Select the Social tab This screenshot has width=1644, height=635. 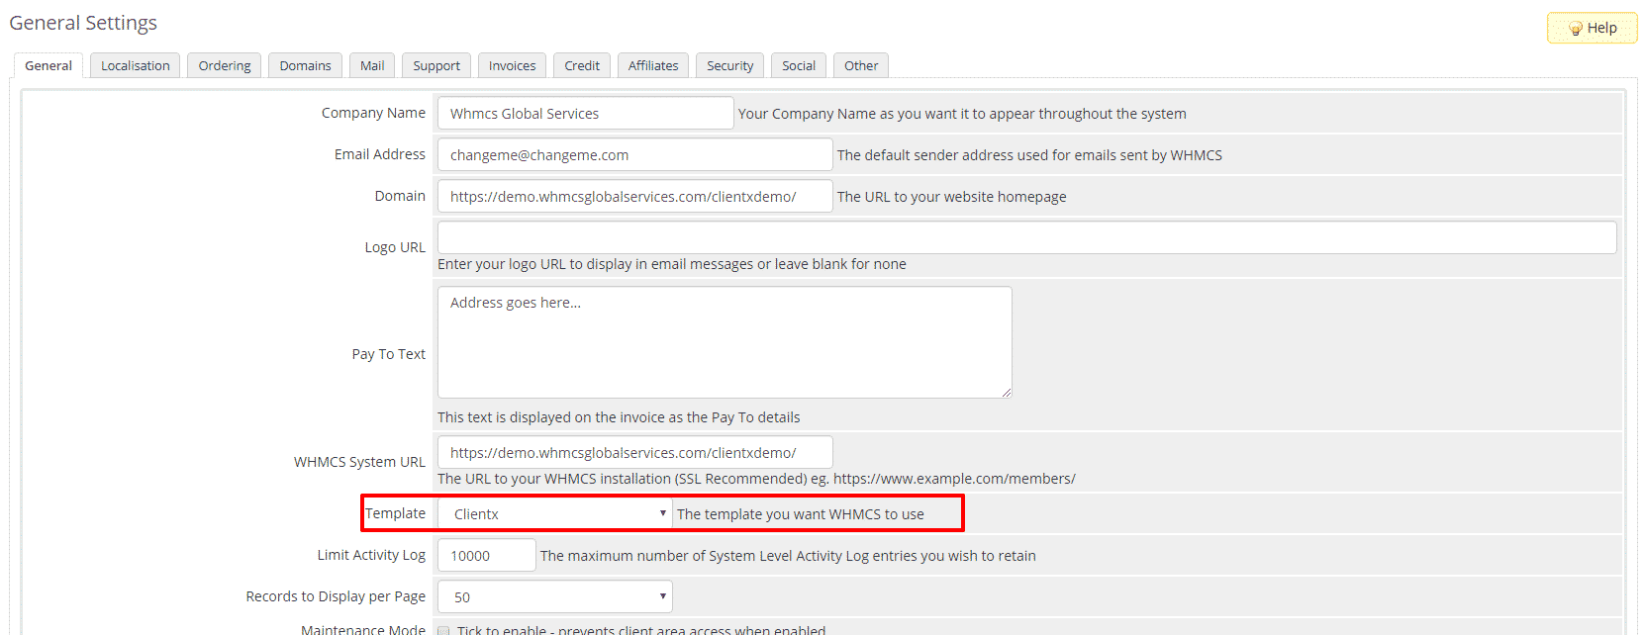[x=799, y=66]
